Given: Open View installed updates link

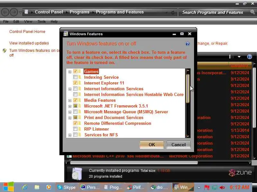Looking at the screenshot, I should pos(29,43).
